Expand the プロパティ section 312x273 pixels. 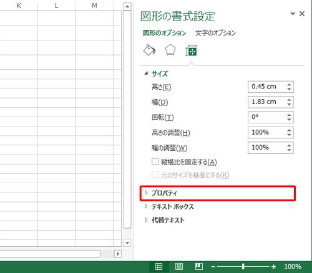point(218,193)
